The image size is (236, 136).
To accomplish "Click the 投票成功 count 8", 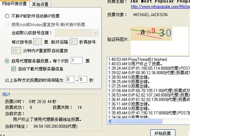I will click(31, 107).
